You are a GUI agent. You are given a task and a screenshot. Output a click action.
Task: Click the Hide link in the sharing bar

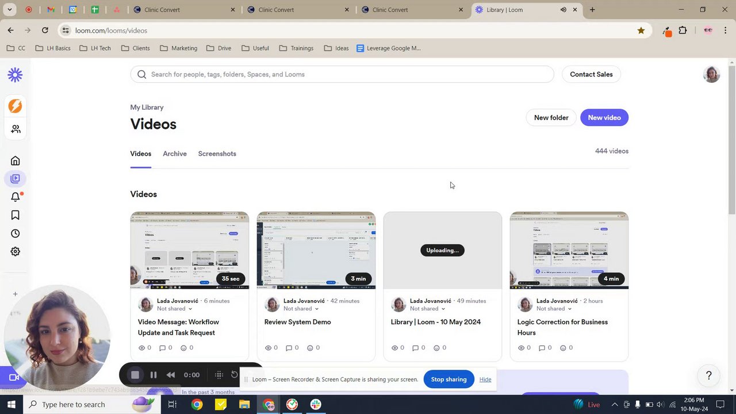point(485,379)
